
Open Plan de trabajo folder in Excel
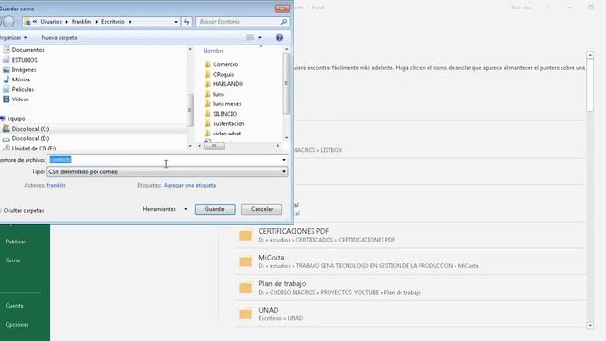click(x=410, y=288)
